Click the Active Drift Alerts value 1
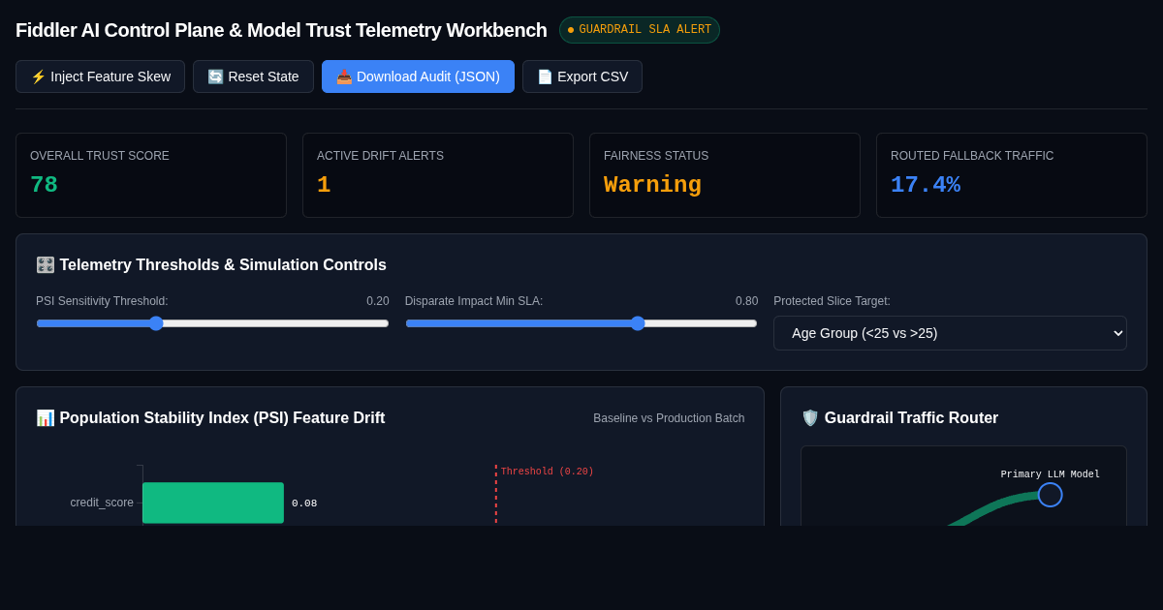The image size is (1163, 610). (x=324, y=185)
